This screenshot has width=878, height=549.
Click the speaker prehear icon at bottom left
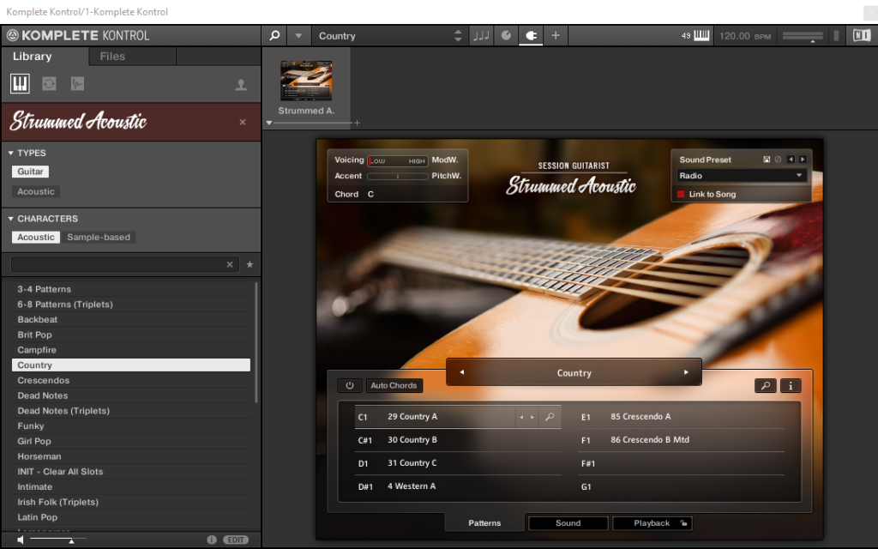[x=21, y=540]
